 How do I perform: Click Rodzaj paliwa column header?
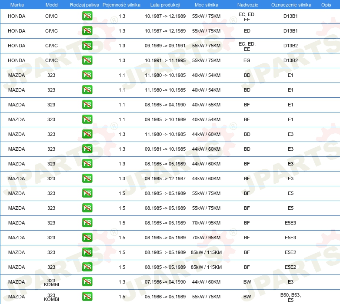click(x=84, y=5)
